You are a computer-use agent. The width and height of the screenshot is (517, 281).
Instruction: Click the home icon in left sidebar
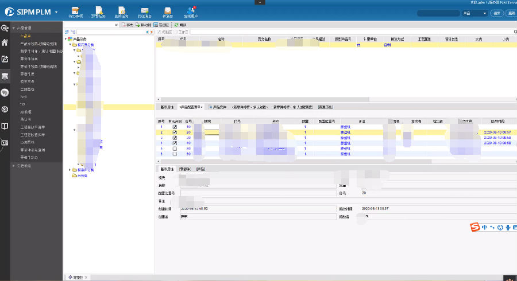pos(5,42)
